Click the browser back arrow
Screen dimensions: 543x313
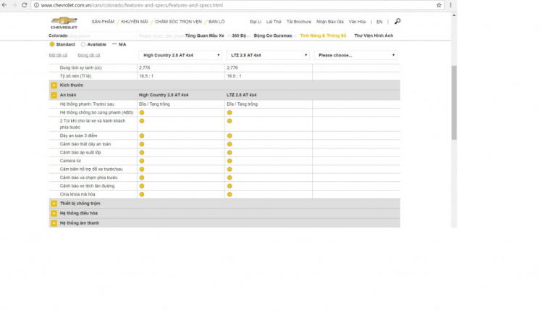4,5
